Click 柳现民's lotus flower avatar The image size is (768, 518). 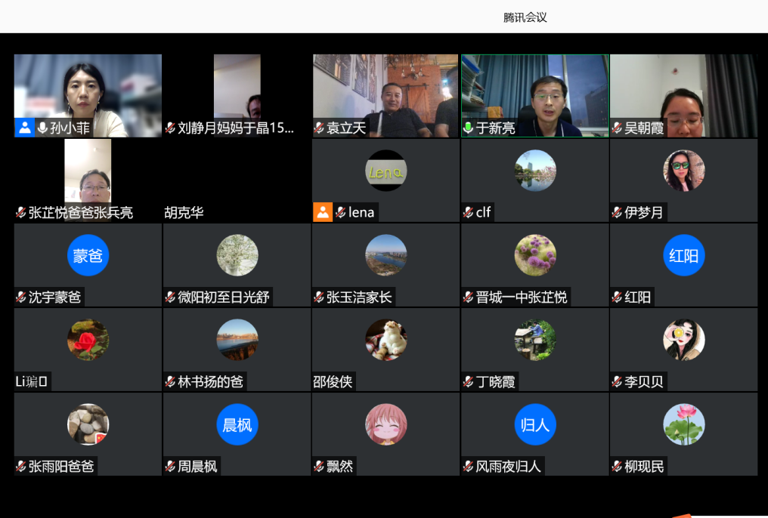684,424
